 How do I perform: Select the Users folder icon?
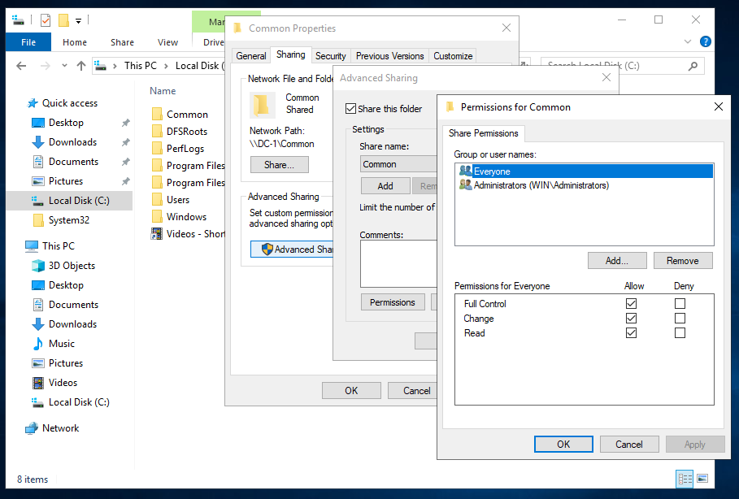(157, 200)
